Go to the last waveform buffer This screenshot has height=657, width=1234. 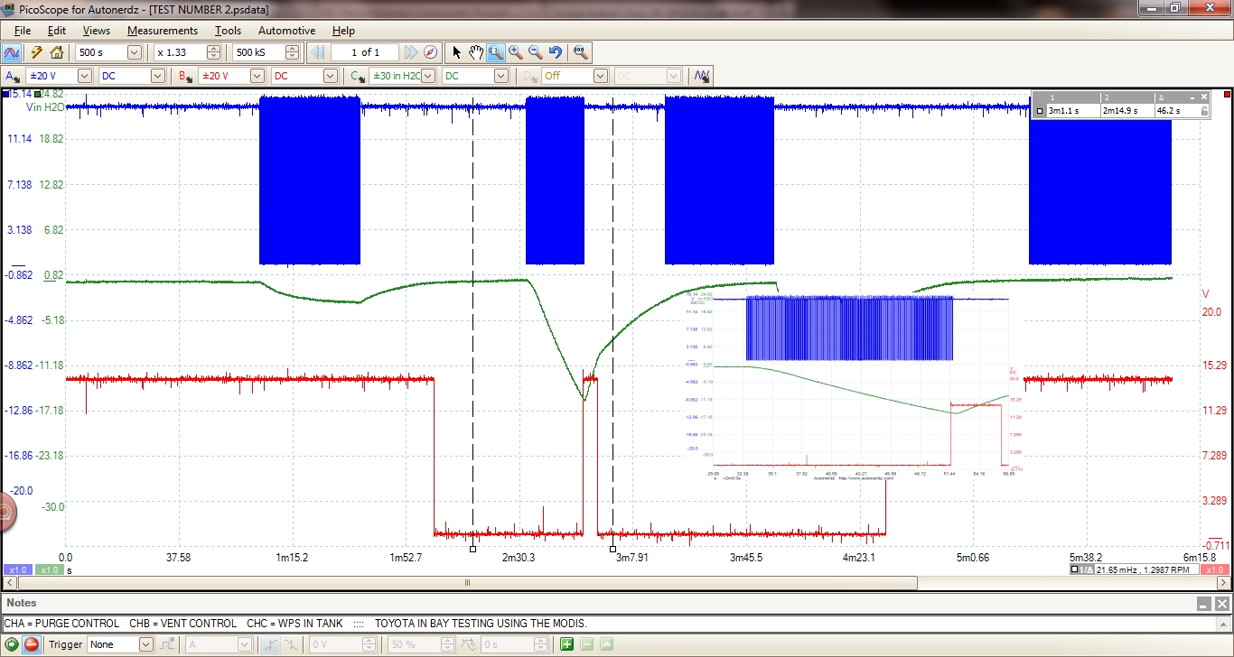click(x=411, y=52)
